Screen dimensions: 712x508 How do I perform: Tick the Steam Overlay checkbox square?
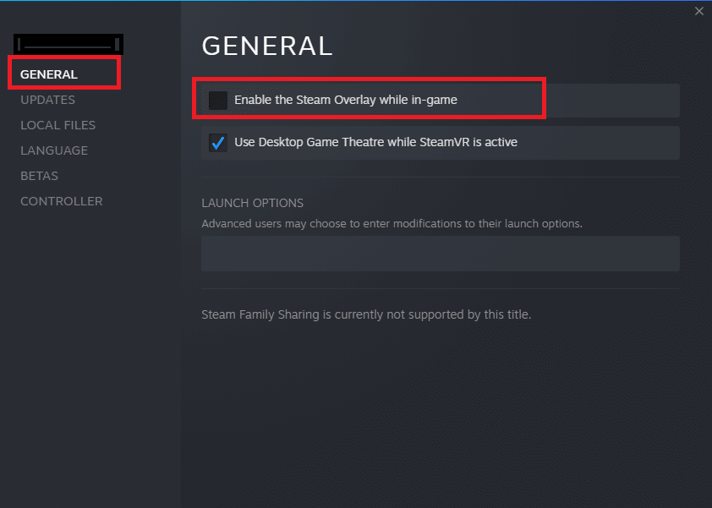point(218,101)
